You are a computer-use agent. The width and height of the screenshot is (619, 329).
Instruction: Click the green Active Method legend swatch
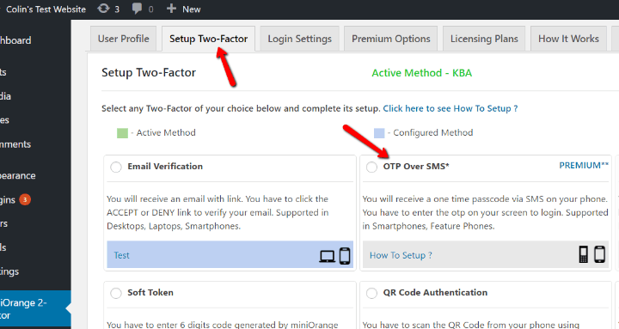coord(122,133)
